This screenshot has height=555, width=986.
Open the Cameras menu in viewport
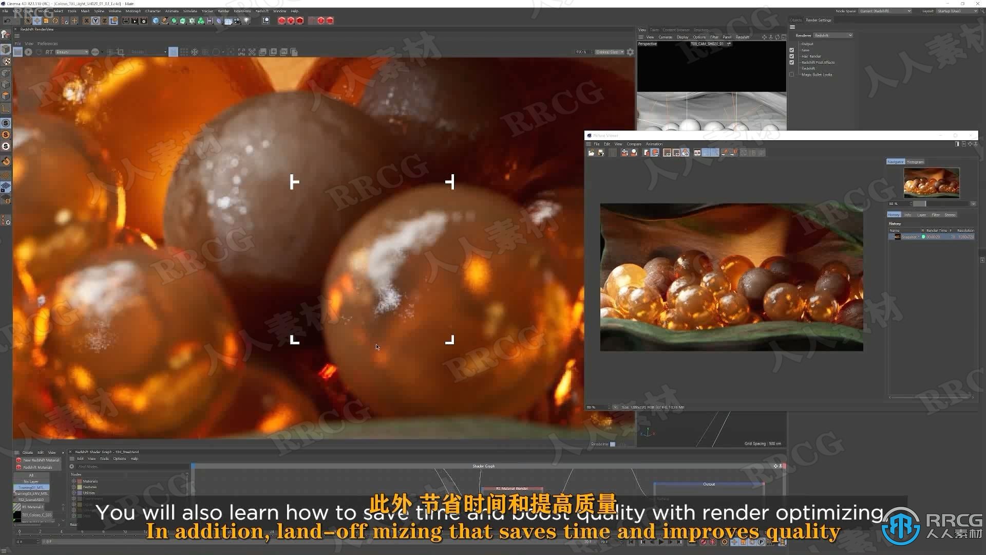point(665,37)
